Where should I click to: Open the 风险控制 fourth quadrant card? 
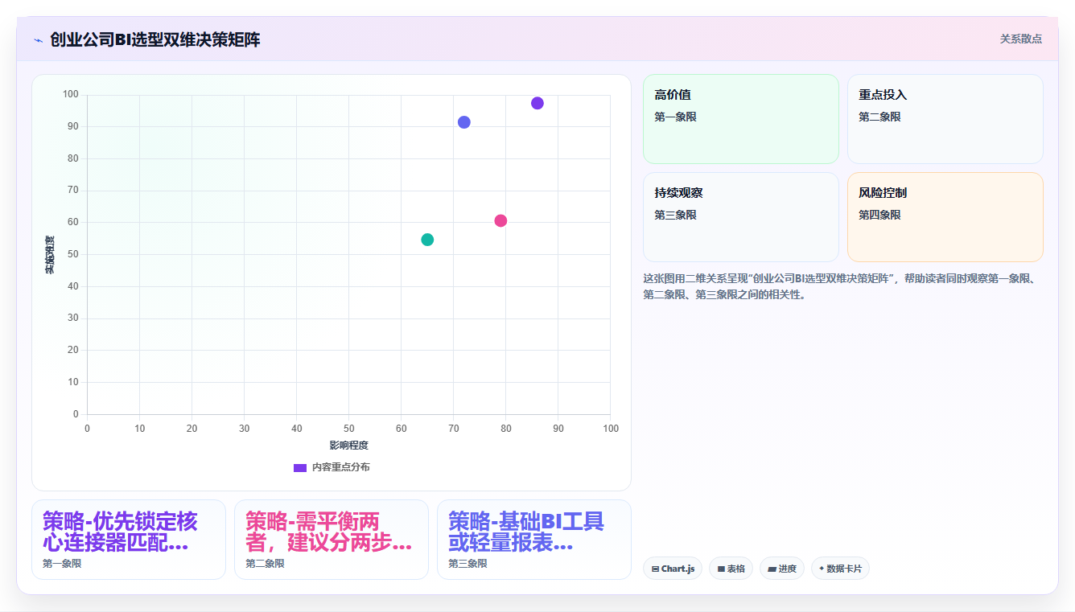point(945,217)
